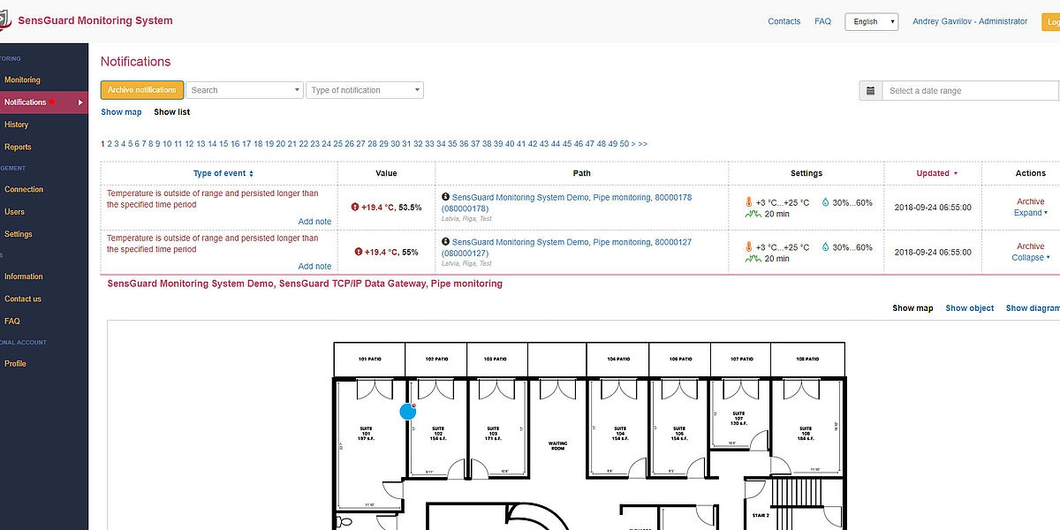Screen dimensions: 1060x530
Task: Collapse the 80000127 notification row
Action: [1030, 258]
